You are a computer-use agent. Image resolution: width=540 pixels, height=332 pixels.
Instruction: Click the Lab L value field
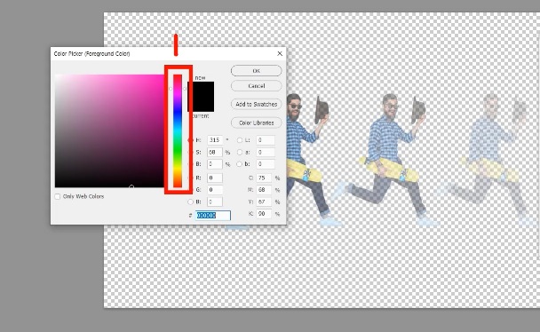click(266, 140)
